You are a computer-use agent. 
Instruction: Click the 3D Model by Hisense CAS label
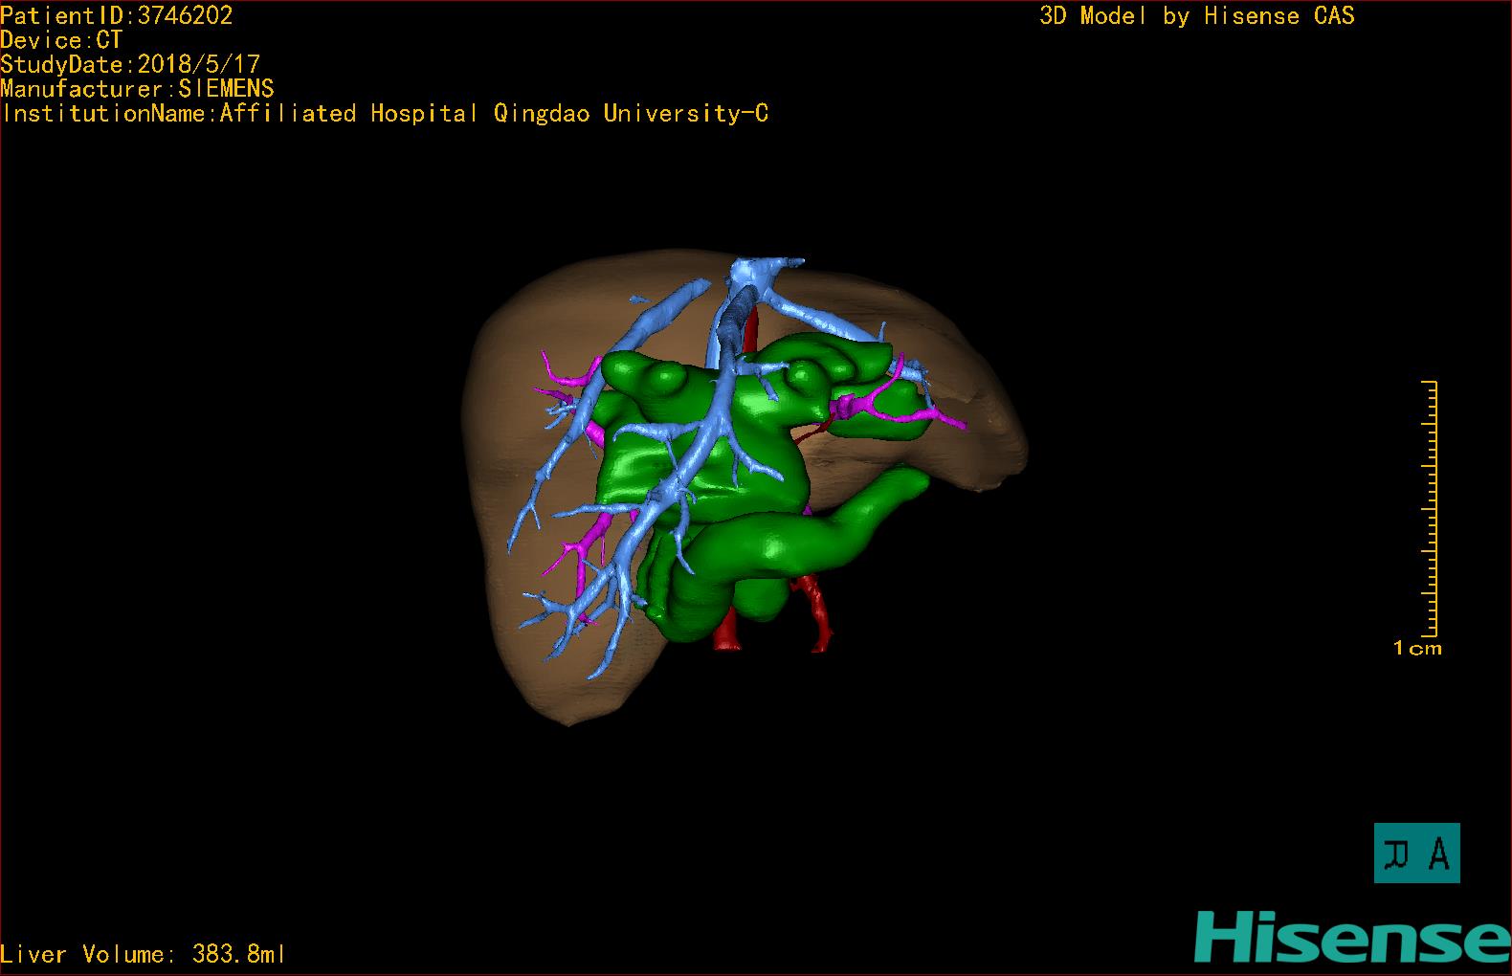tap(1197, 16)
